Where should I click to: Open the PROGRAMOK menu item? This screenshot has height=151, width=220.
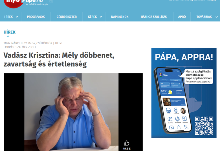point(36,17)
